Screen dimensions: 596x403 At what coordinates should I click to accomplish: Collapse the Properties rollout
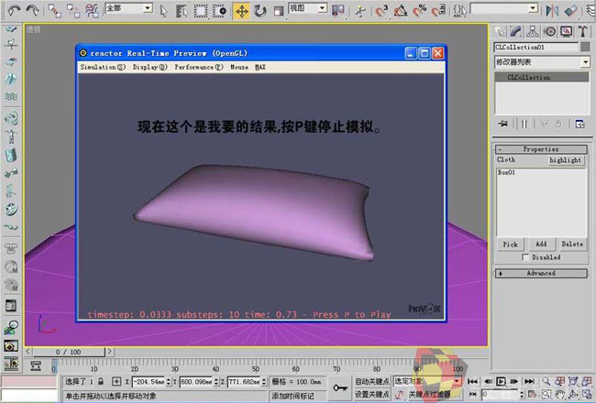point(541,149)
